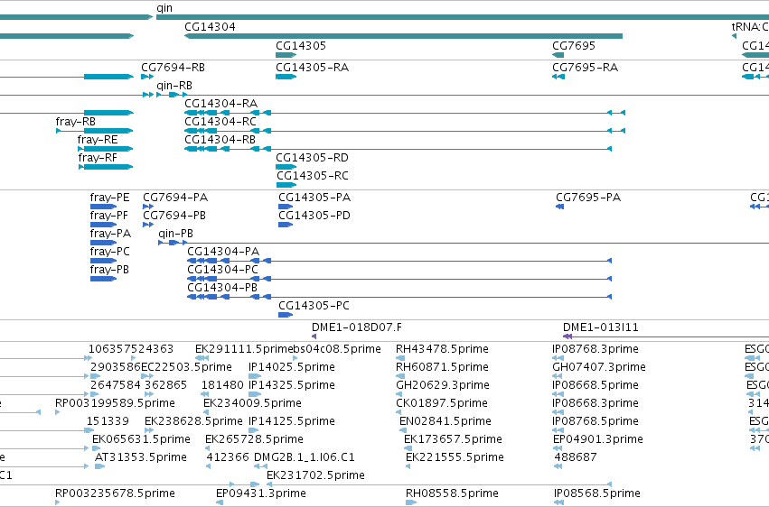Click the fray-PB protein label
The height and width of the screenshot is (507, 769).
point(110,270)
